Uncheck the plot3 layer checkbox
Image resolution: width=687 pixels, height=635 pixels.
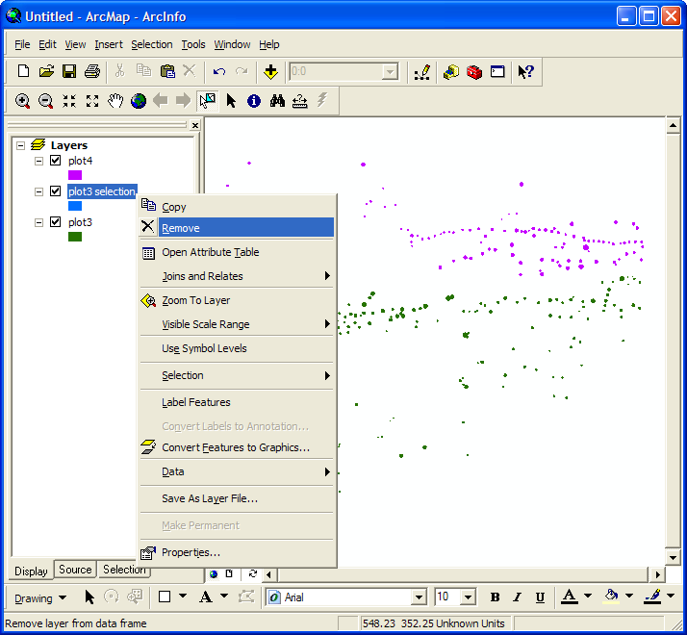pos(55,222)
